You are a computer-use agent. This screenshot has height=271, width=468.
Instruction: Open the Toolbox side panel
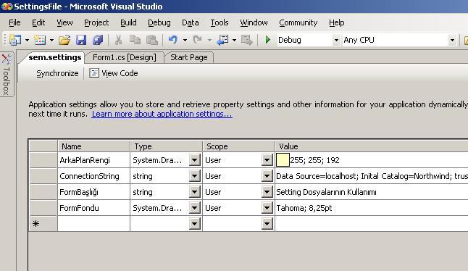(x=7, y=75)
